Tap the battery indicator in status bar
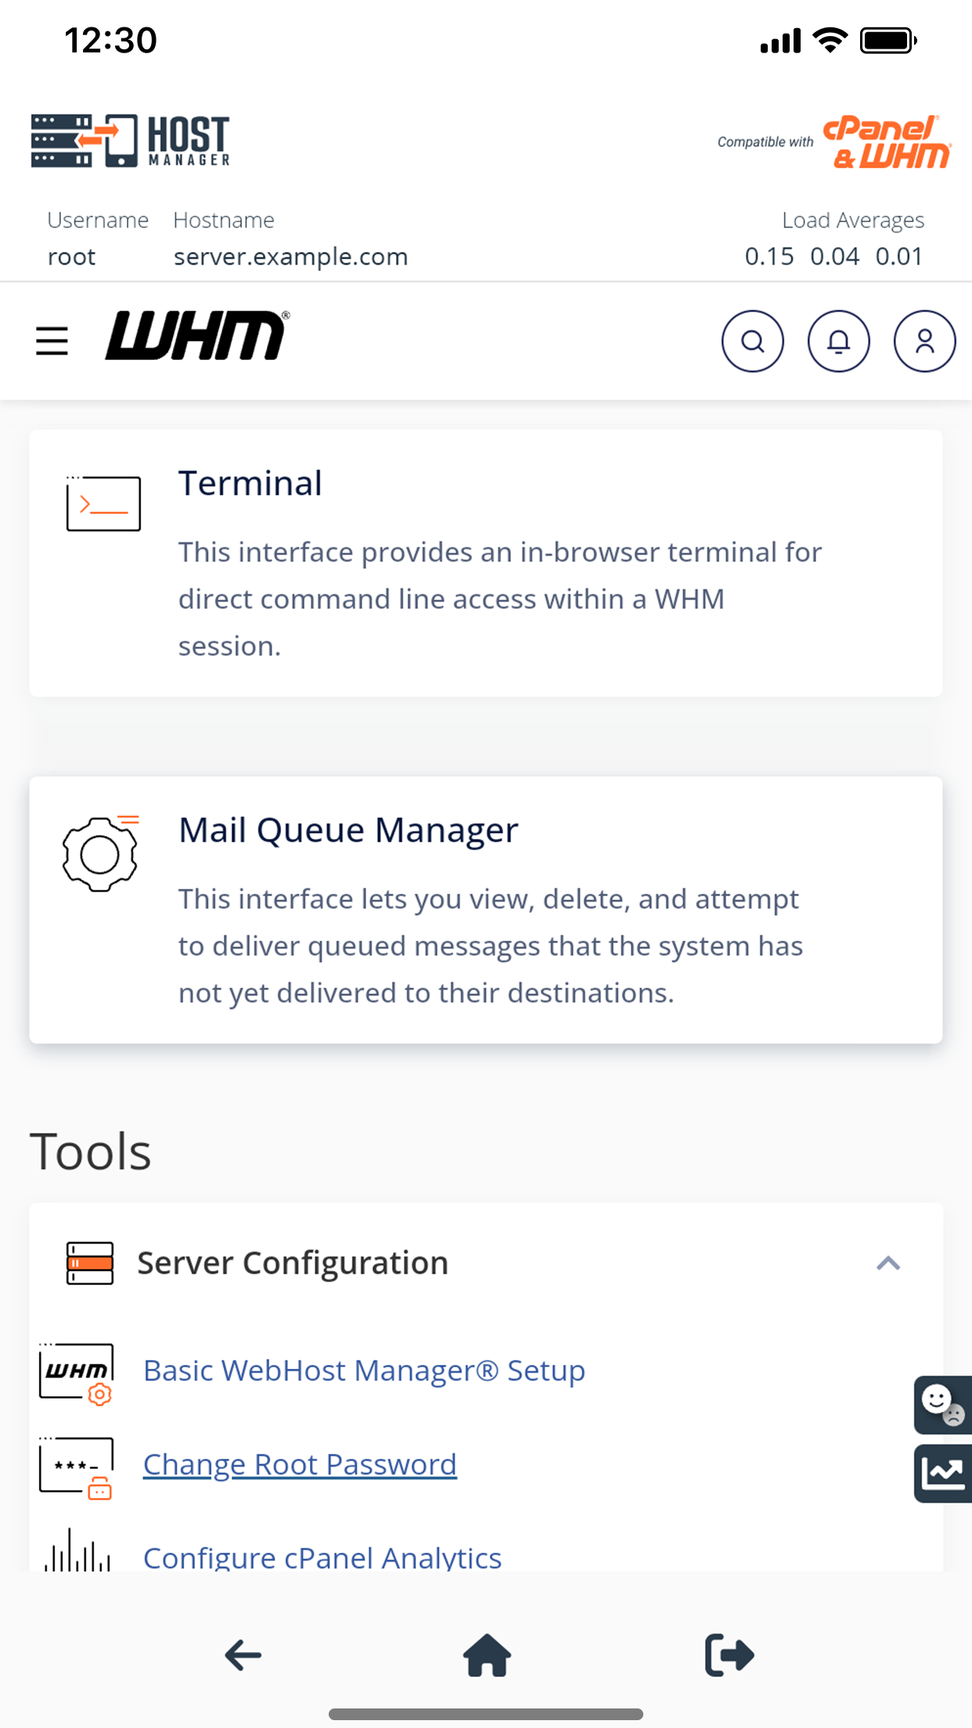The image size is (972, 1728). (888, 40)
